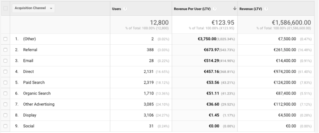319x133 pixels.
Task: Open the Paid Search channel link
Action: tap(34, 83)
